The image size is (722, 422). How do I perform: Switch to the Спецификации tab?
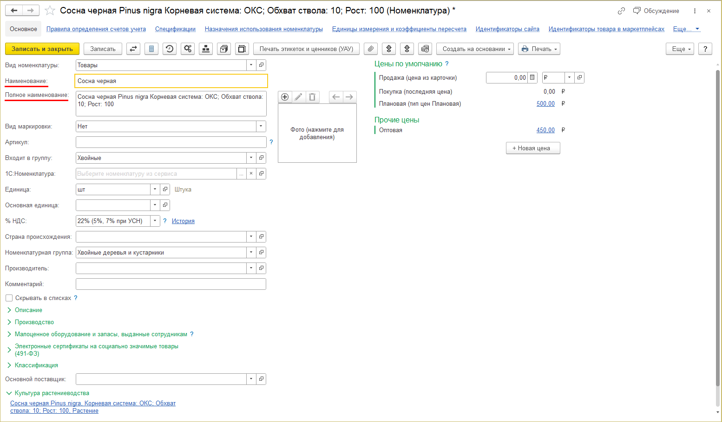pyautogui.click(x=175, y=29)
